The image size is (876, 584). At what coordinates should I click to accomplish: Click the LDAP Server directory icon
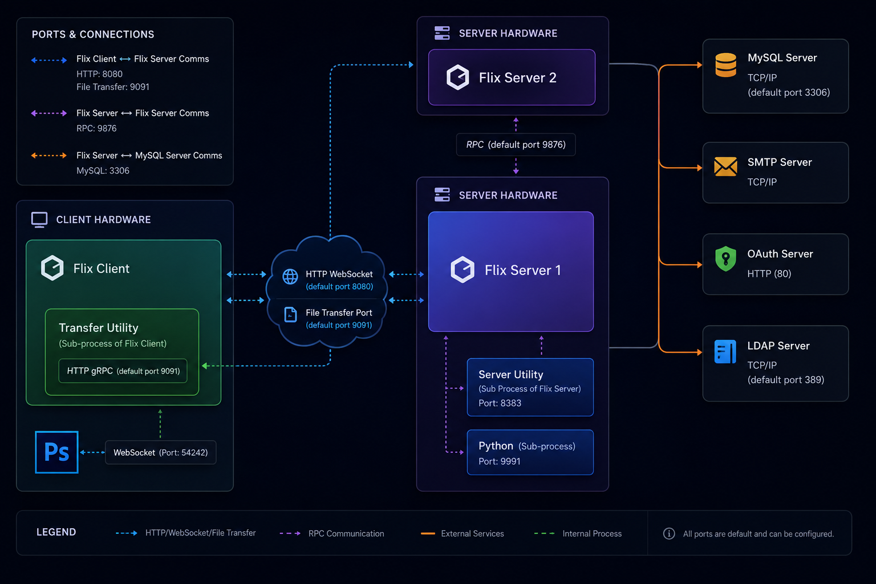[x=725, y=351]
